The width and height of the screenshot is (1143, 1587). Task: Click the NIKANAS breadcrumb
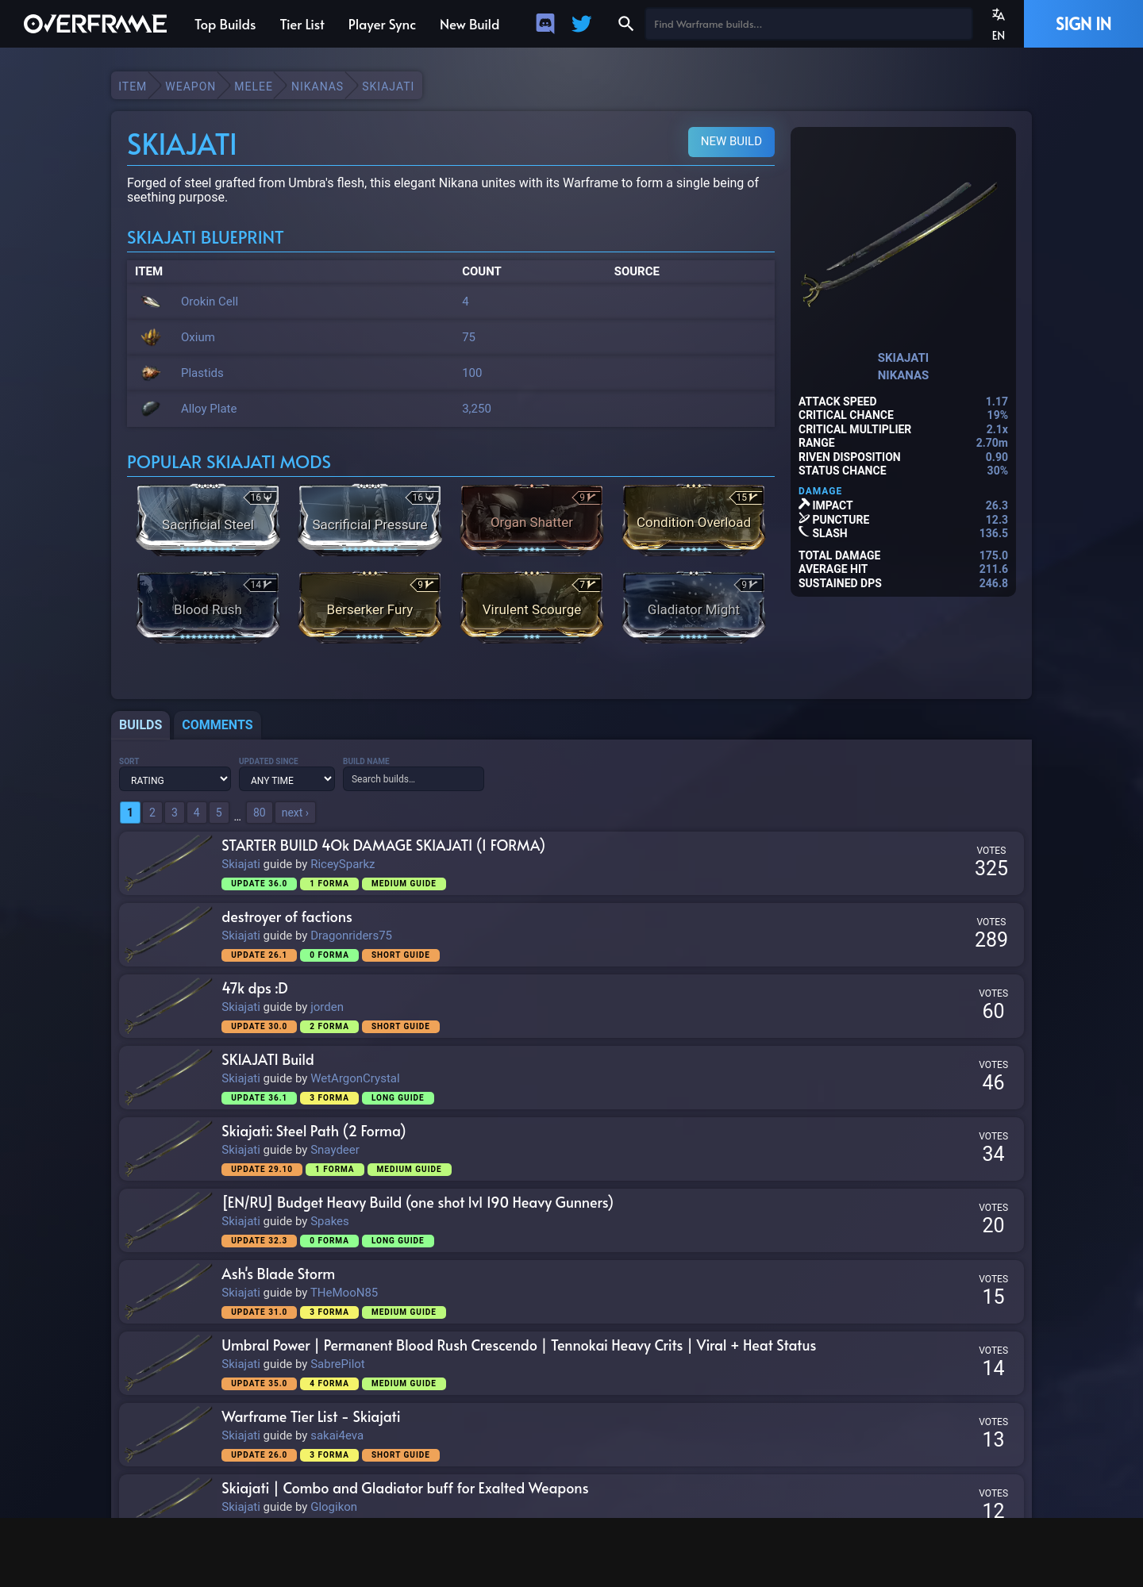click(x=317, y=86)
